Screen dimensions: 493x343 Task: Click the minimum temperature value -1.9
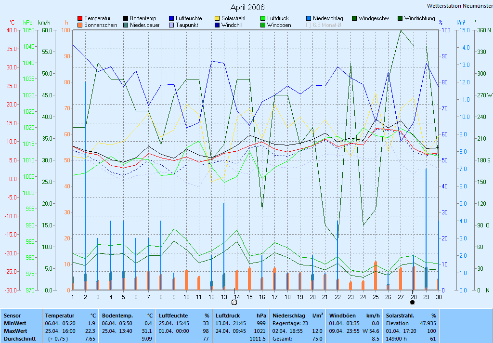coord(91,323)
